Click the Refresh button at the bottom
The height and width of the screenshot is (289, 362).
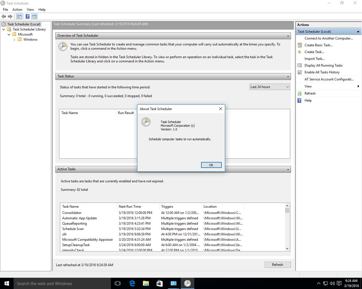click(x=277, y=265)
